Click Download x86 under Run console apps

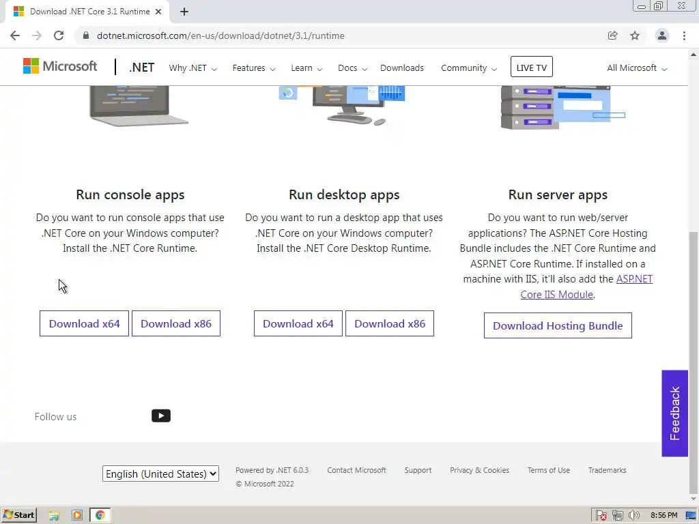coord(176,323)
